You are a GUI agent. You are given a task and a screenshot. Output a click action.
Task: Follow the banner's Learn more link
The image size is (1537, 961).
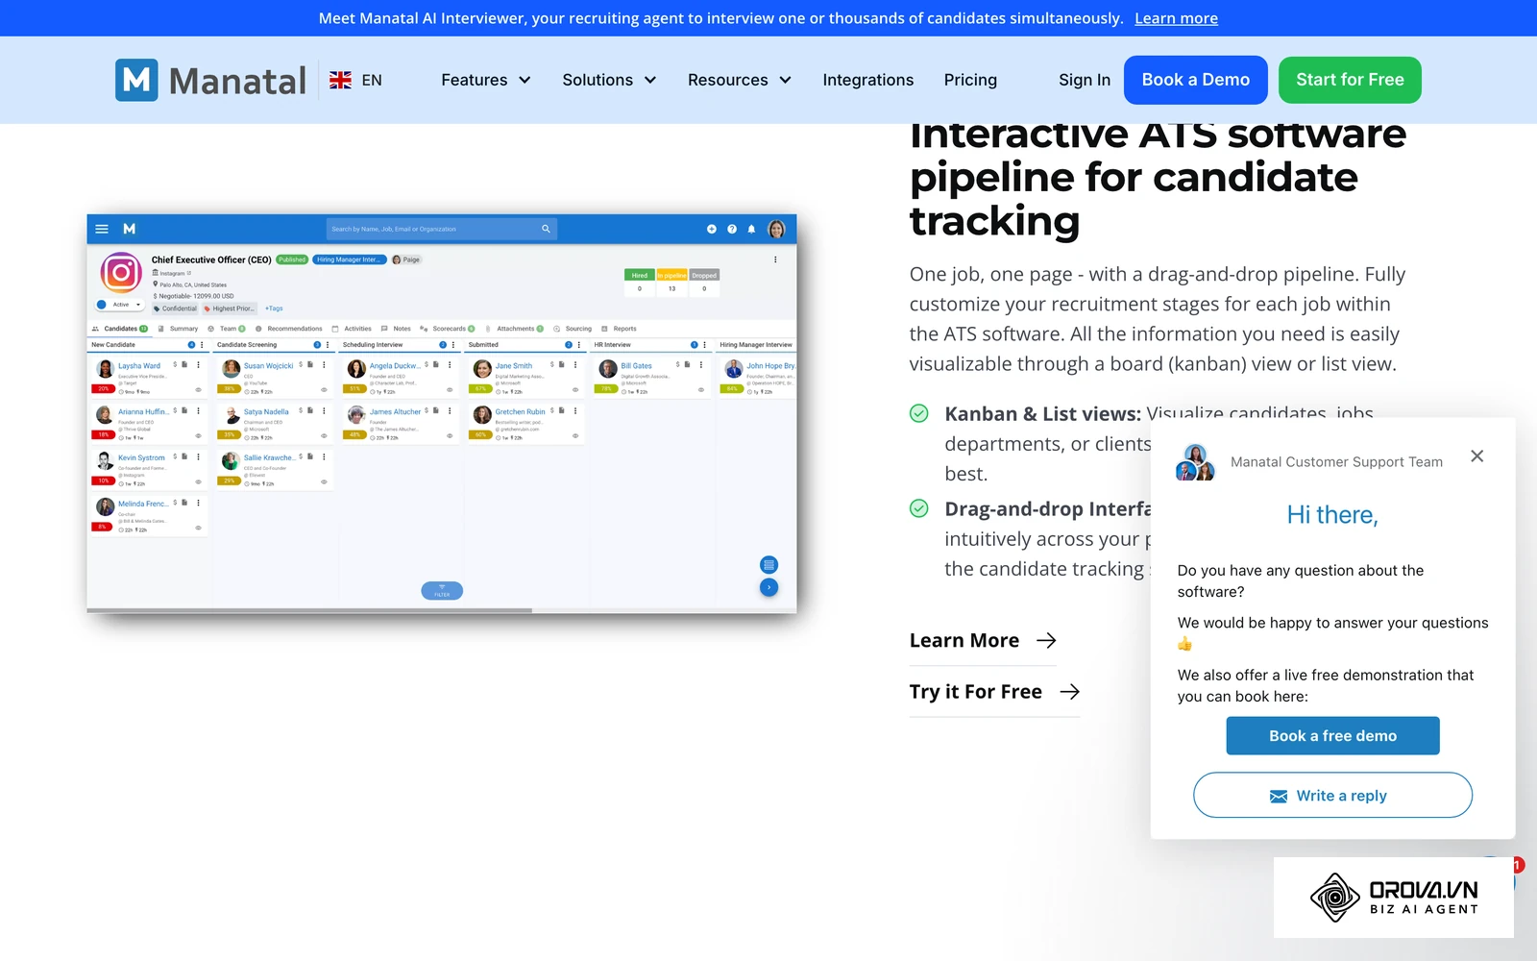1176,18
